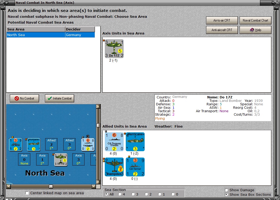Click the 0 (-) value under CA Terror
The image size is (280, 200).
coord(134,179)
